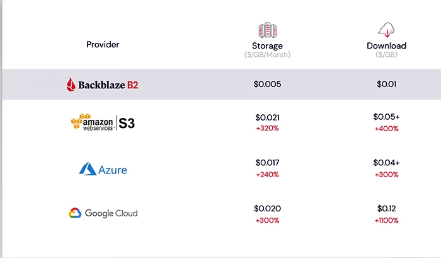Click the Provider column header

pyautogui.click(x=103, y=44)
